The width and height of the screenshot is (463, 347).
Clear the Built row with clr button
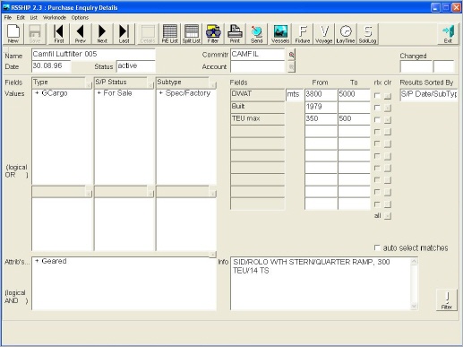[x=388, y=108]
